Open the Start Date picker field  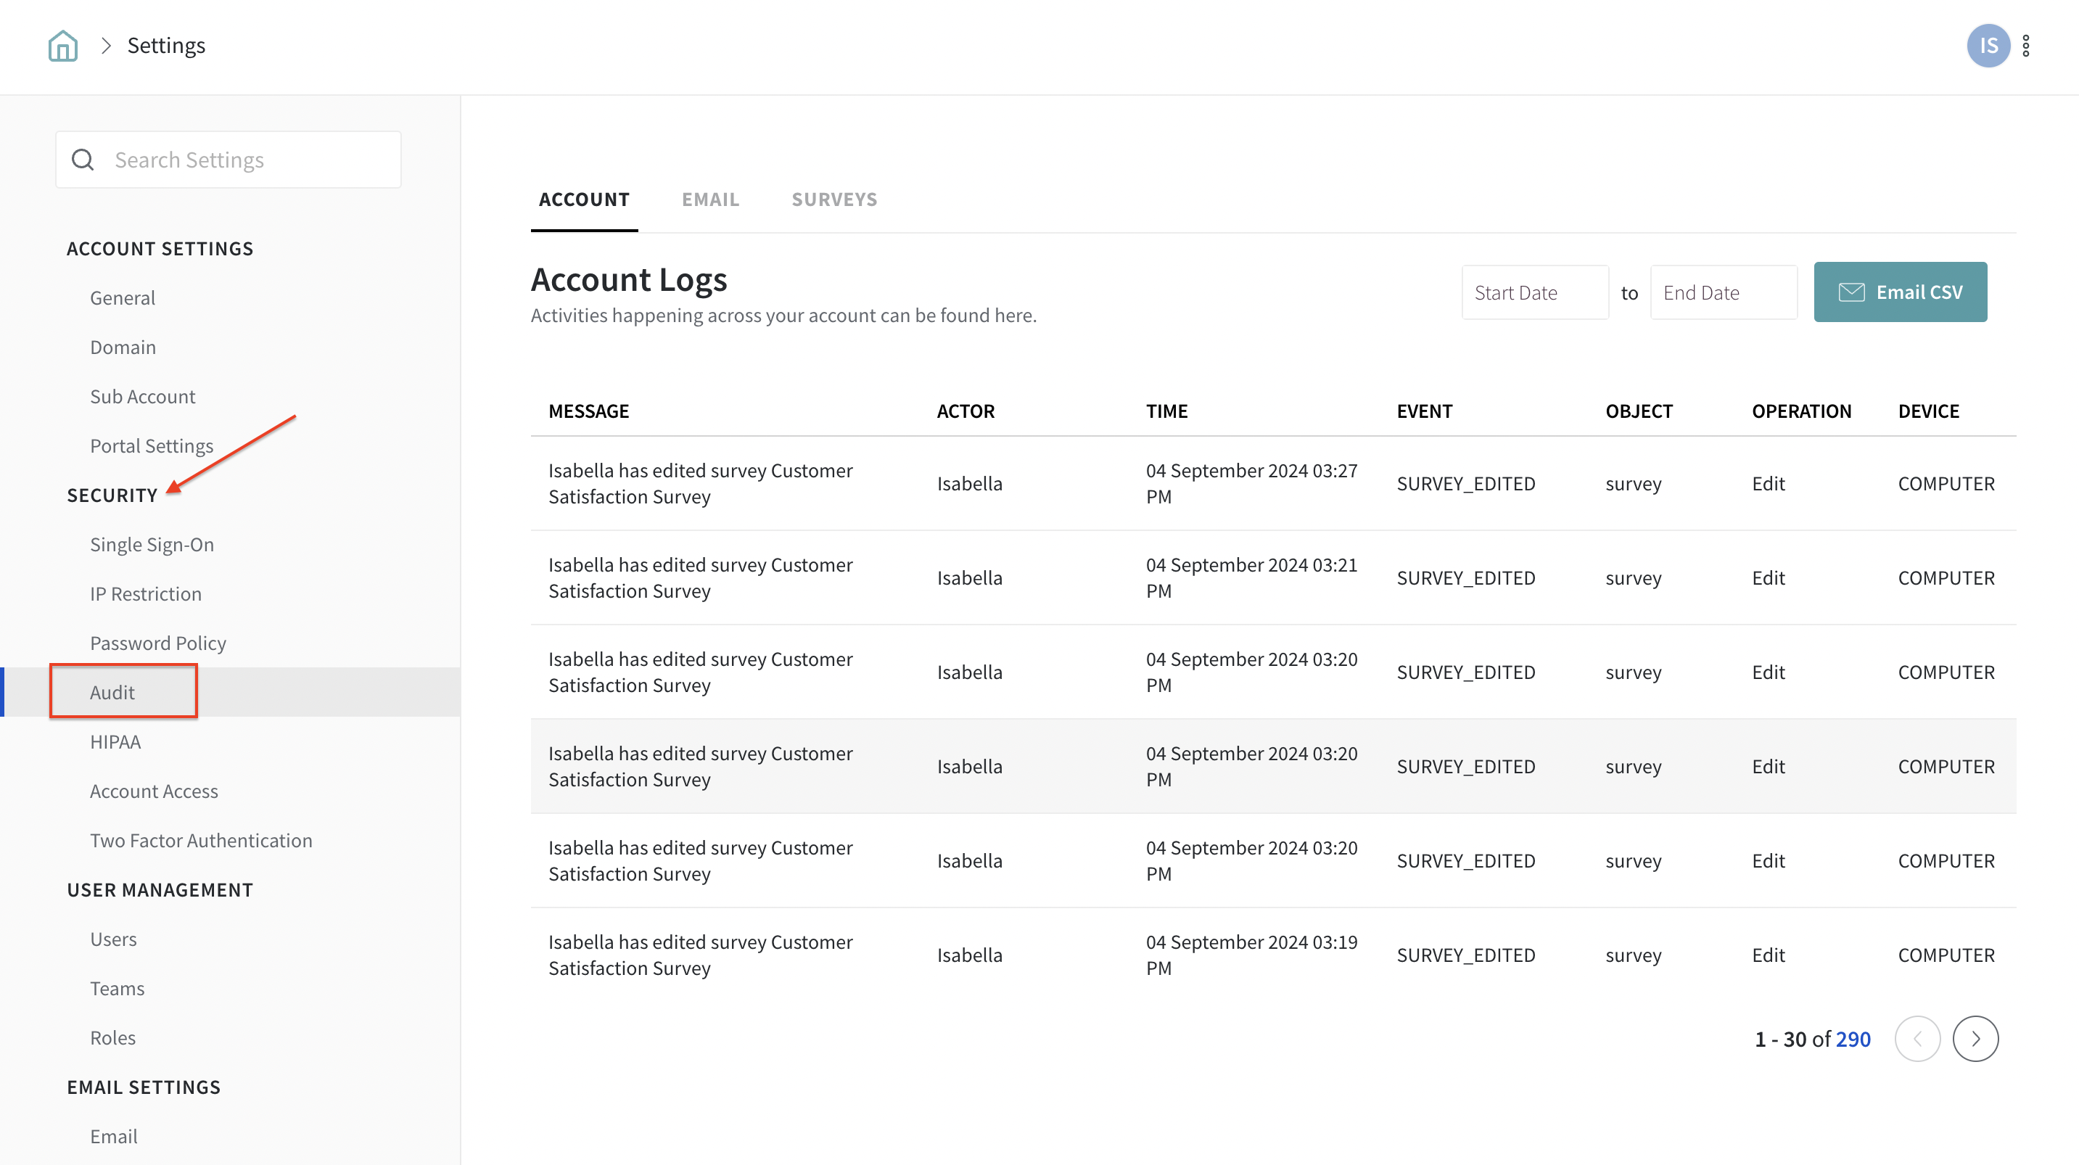(1534, 292)
